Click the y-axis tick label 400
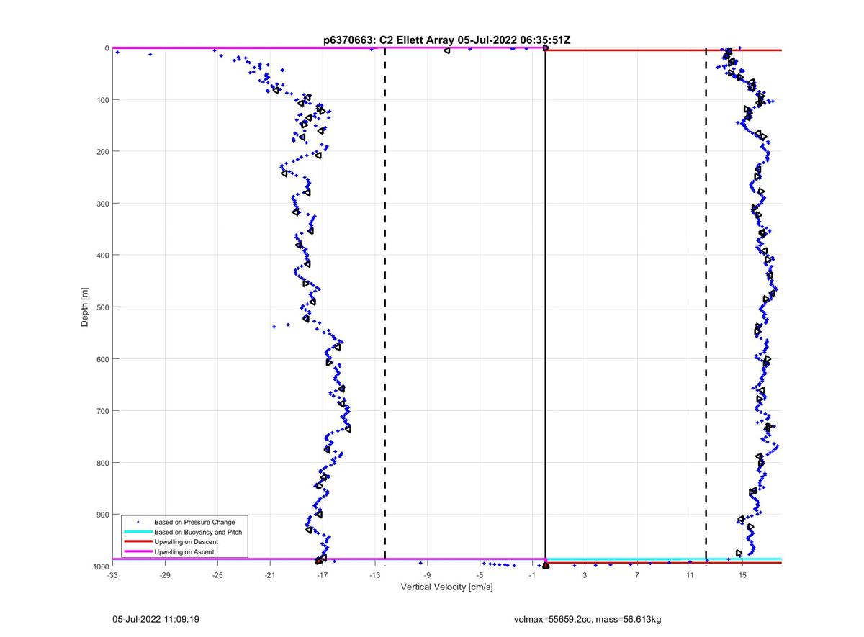The width and height of the screenshot is (864, 637). [102, 256]
